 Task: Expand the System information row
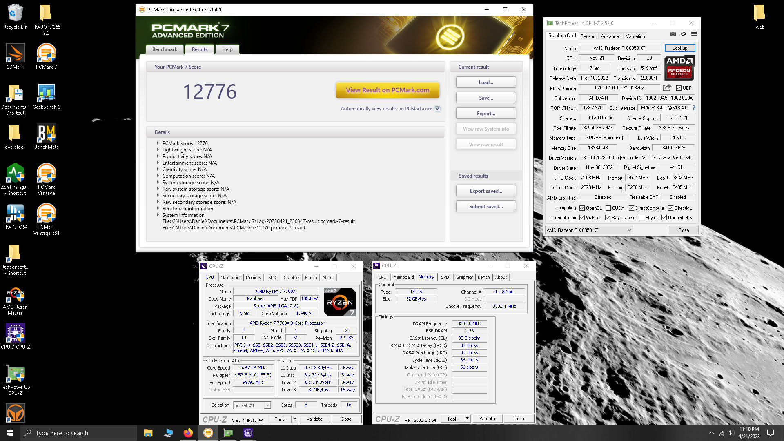pos(158,215)
